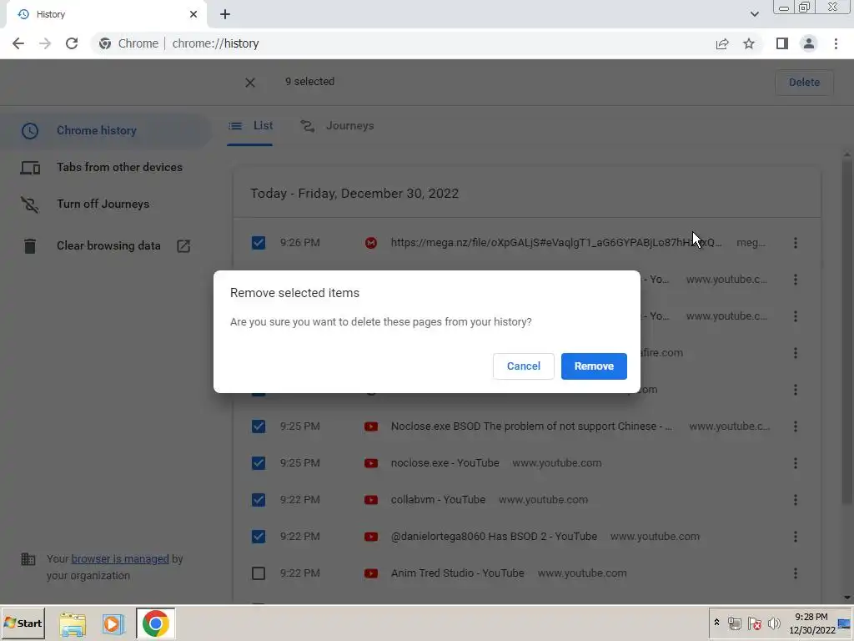Uncheck the 9:26 PM mega.nz entry
Image resolution: width=854 pixels, height=641 pixels.
pyautogui.click(x=259, y=243)
